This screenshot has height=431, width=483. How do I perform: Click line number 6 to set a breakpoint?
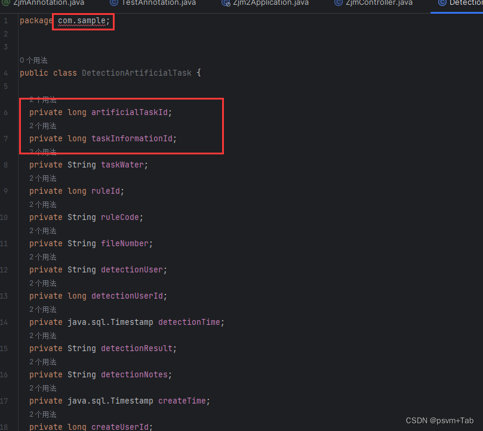[6, 112]
